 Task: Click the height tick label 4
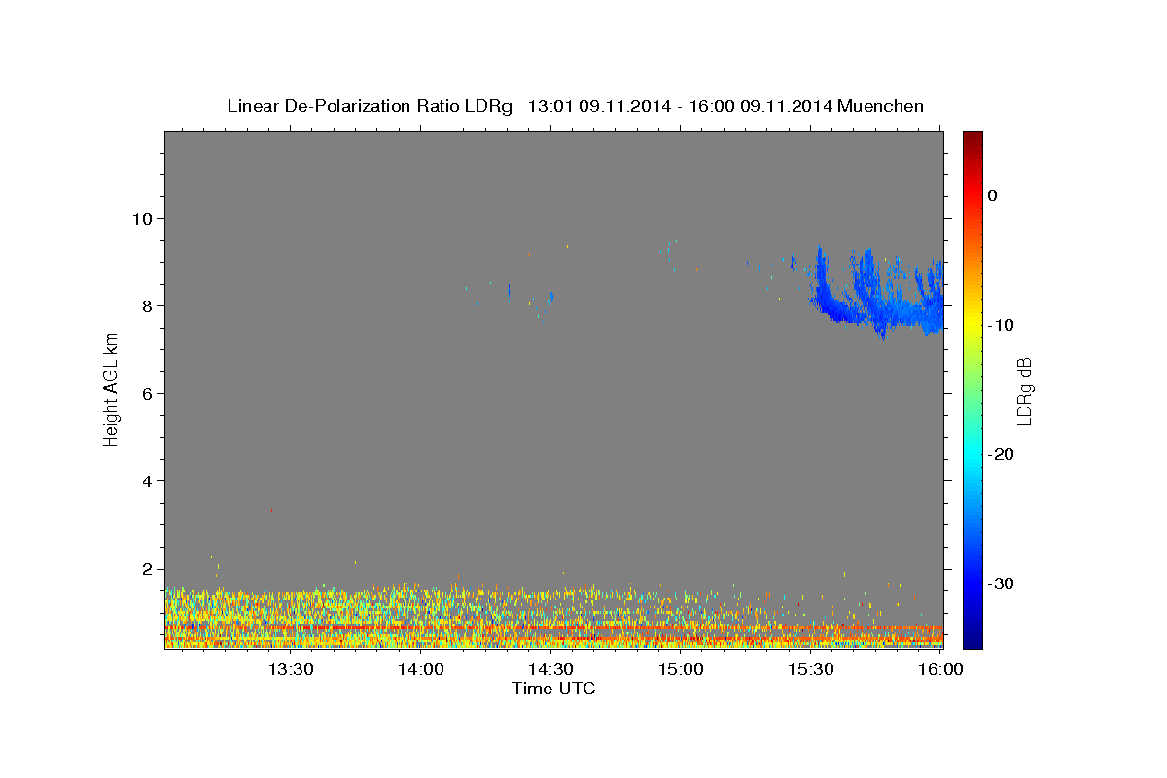(x=148, y=481)
